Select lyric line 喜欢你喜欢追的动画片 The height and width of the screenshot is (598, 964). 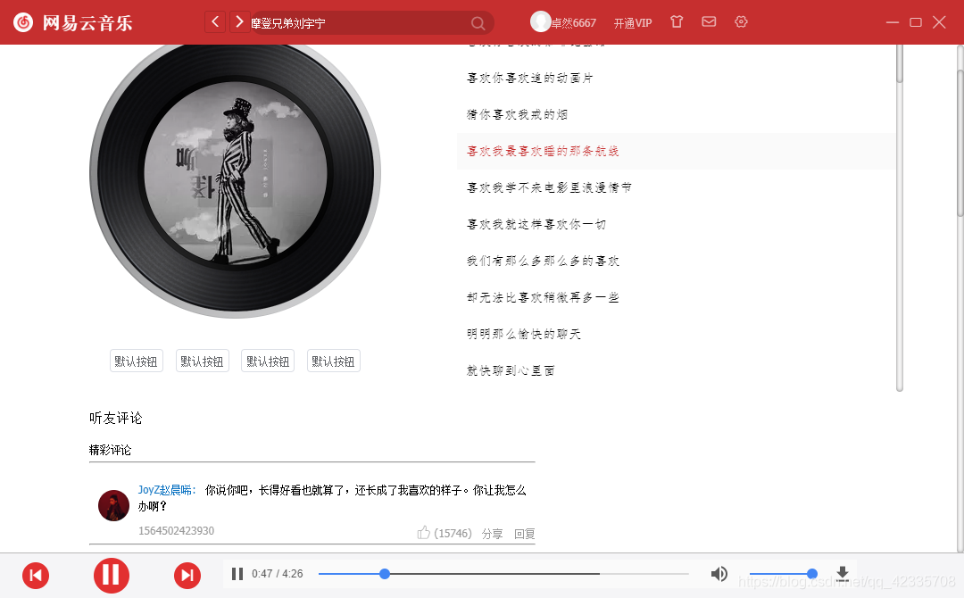[x=530, y=78]
